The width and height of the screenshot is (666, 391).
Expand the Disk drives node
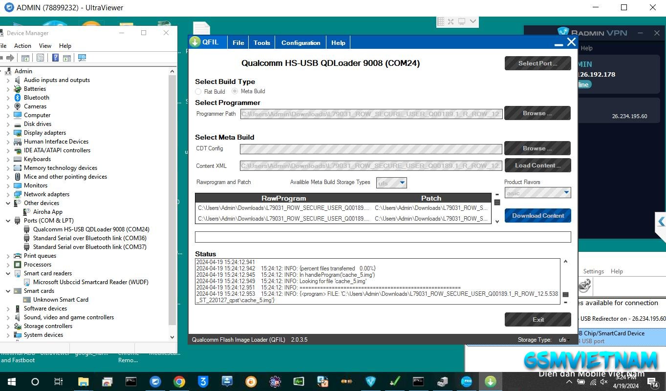8,124
